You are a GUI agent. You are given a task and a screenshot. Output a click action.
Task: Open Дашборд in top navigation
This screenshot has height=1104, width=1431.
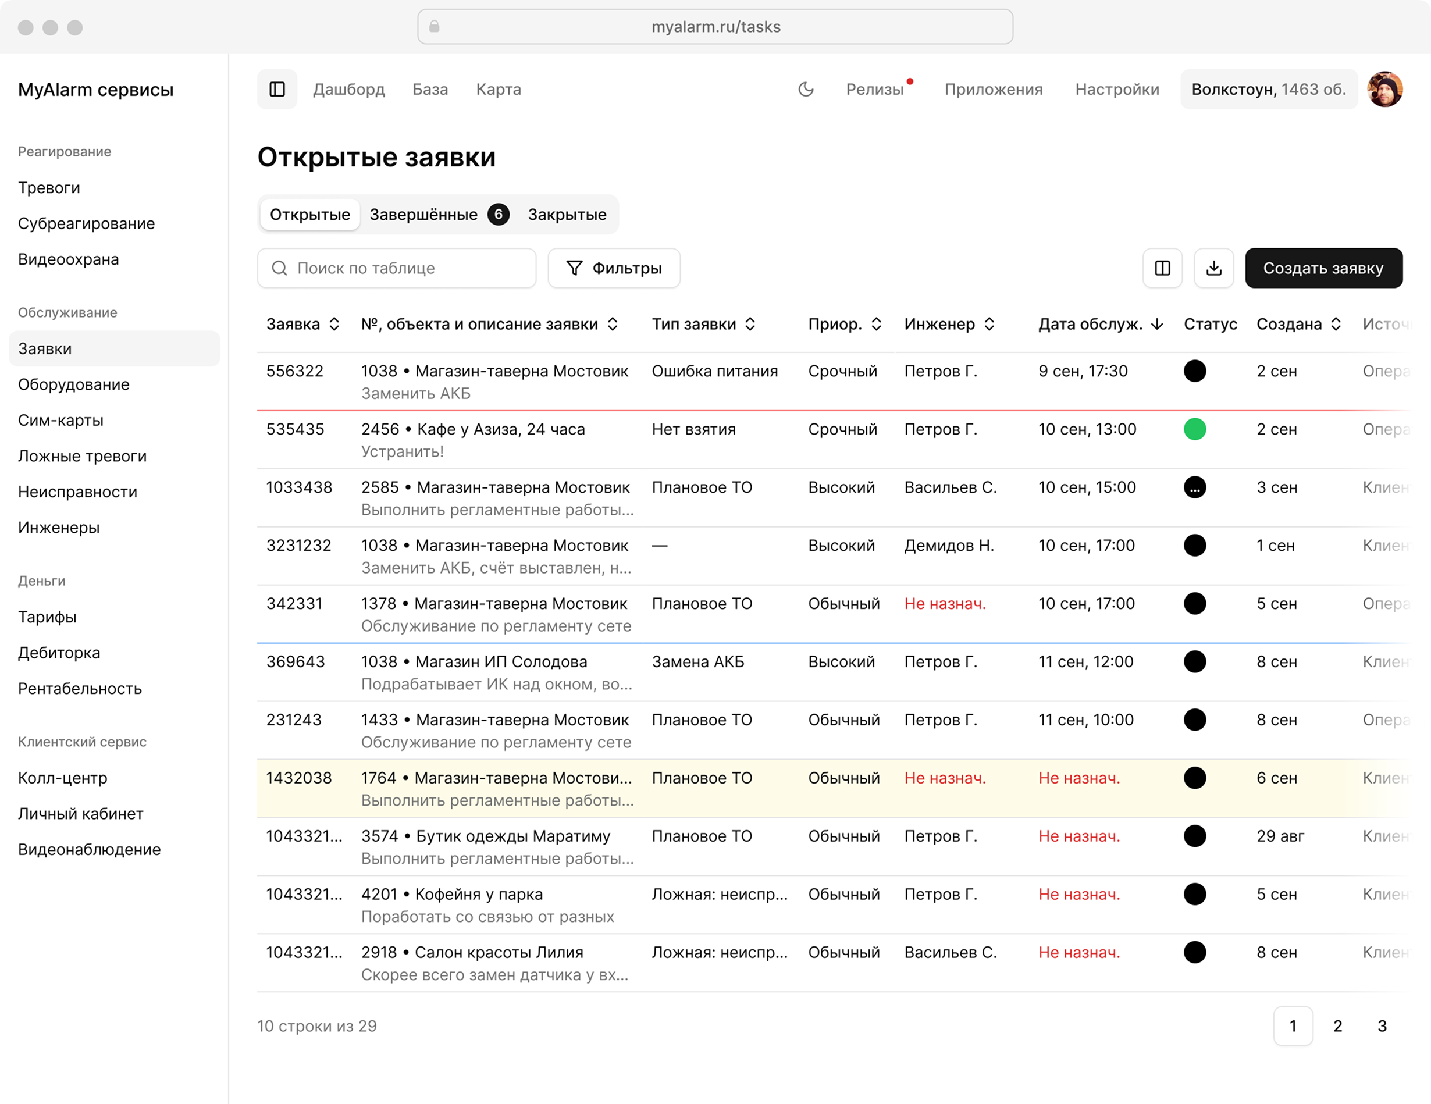click(348, 89)
